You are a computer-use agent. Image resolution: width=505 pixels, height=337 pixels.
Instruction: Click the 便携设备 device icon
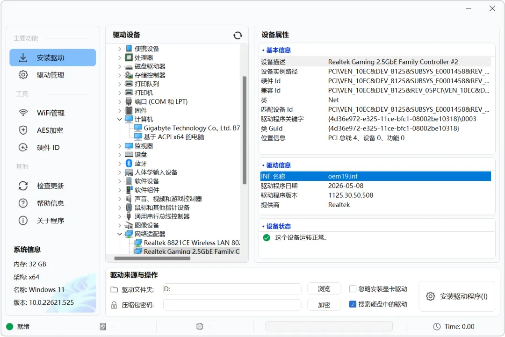[129, 49]
